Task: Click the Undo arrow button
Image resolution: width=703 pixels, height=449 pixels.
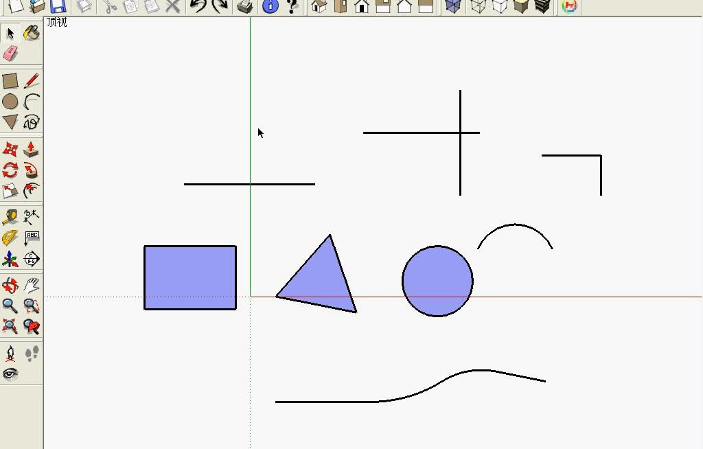Action: pyautogui.click(x=198, y=7)
